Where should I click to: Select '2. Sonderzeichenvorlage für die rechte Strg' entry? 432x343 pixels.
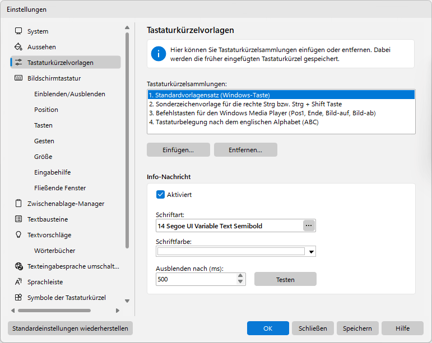point(281,104)
